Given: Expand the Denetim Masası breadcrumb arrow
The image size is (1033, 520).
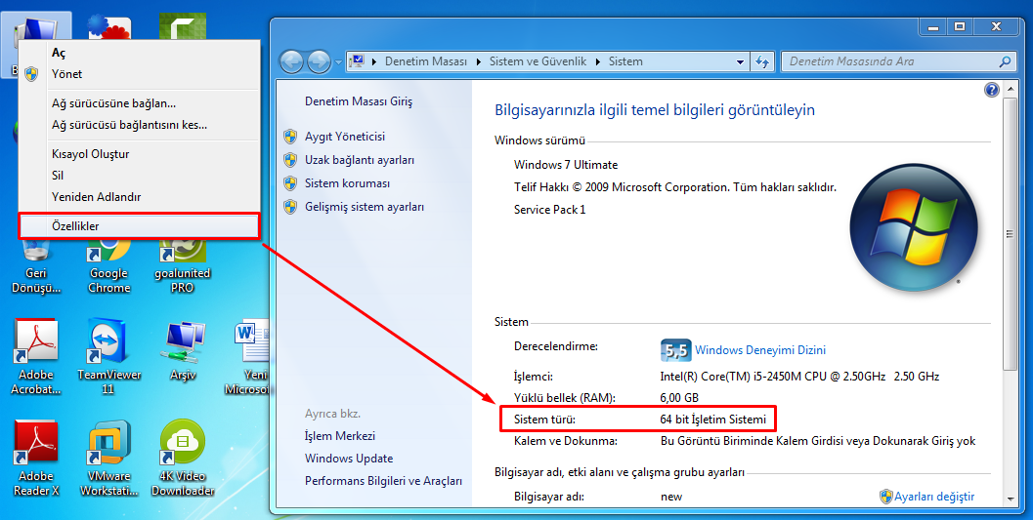Looking at the screenshot, I should click(478, 61).
